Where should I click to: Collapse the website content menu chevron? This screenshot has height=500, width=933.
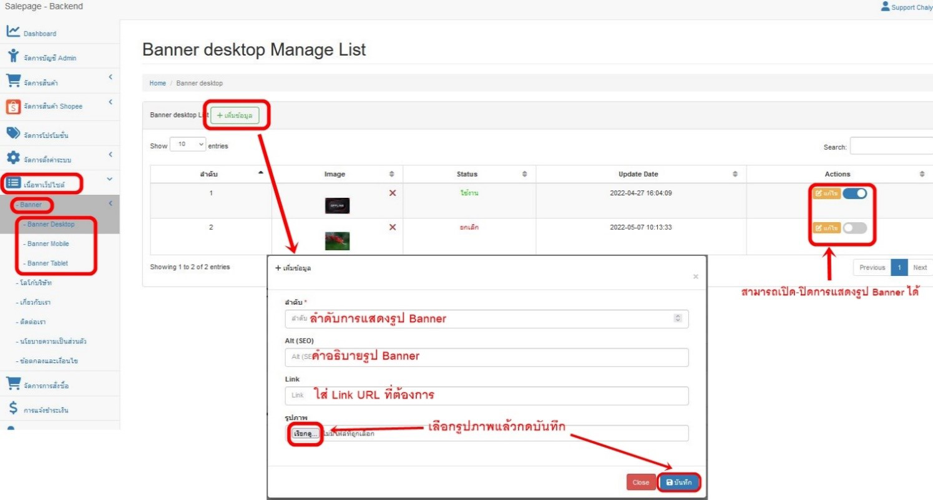[110, 180]
